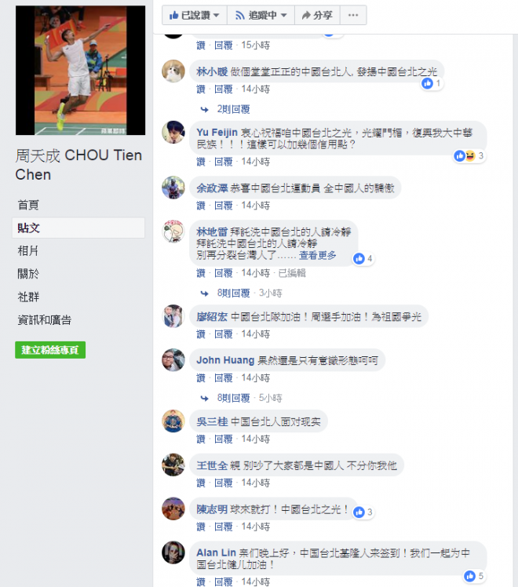Screen dimensions: 518x587
Task: Open 林小暖's cat avatar profile
Action: click(173, 71)
